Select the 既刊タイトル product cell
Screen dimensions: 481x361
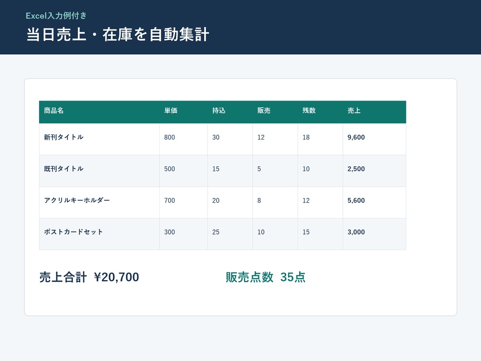(99, 171)
